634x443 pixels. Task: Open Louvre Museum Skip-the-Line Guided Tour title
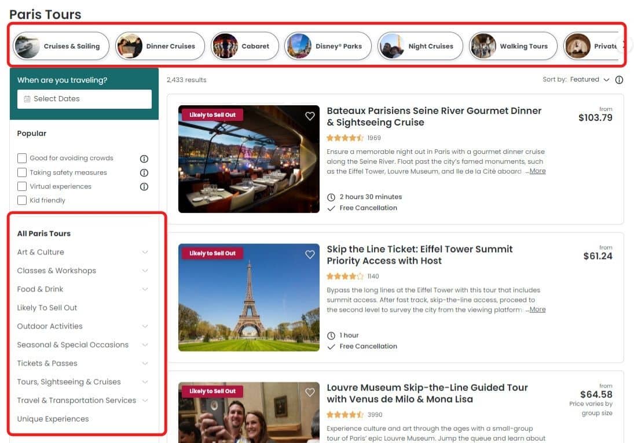pyautogui.click(x=427, y=393)
